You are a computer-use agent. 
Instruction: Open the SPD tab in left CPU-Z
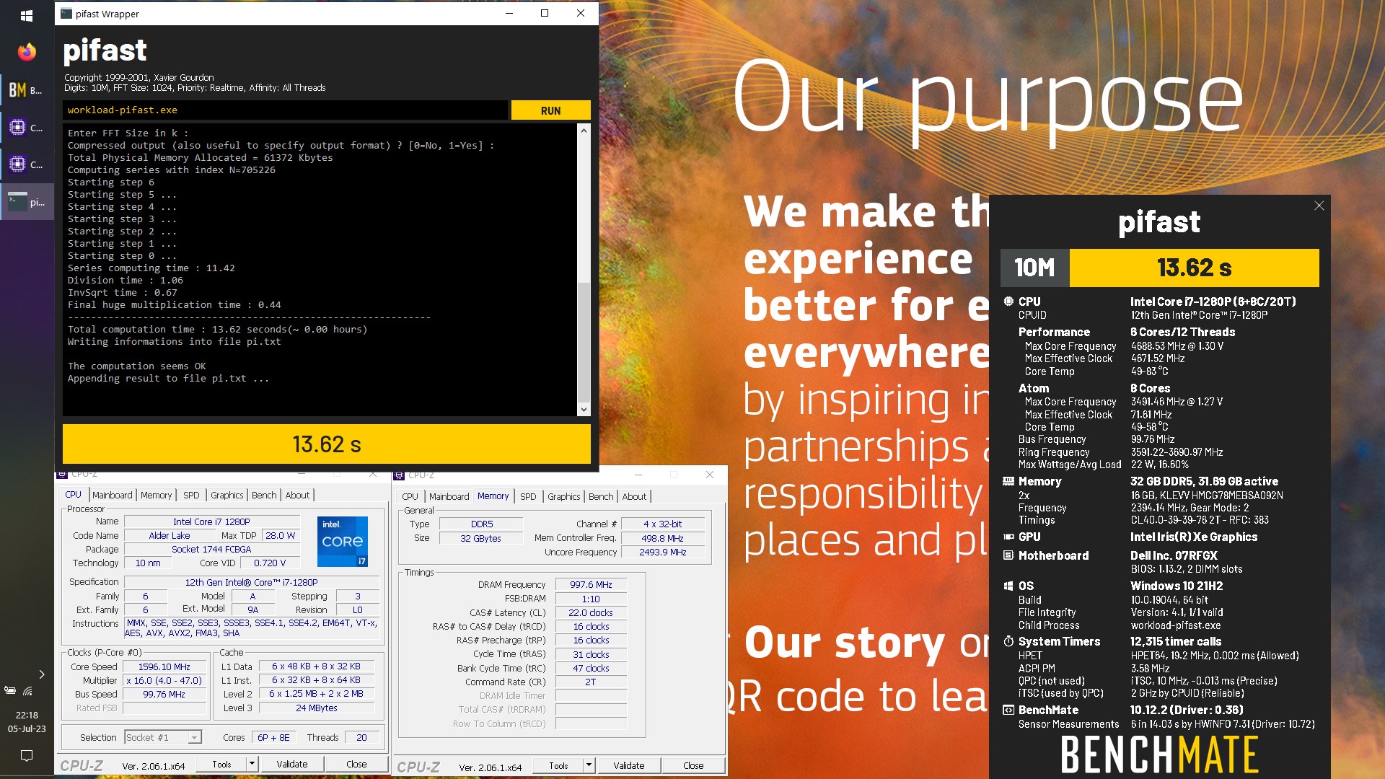191,495
